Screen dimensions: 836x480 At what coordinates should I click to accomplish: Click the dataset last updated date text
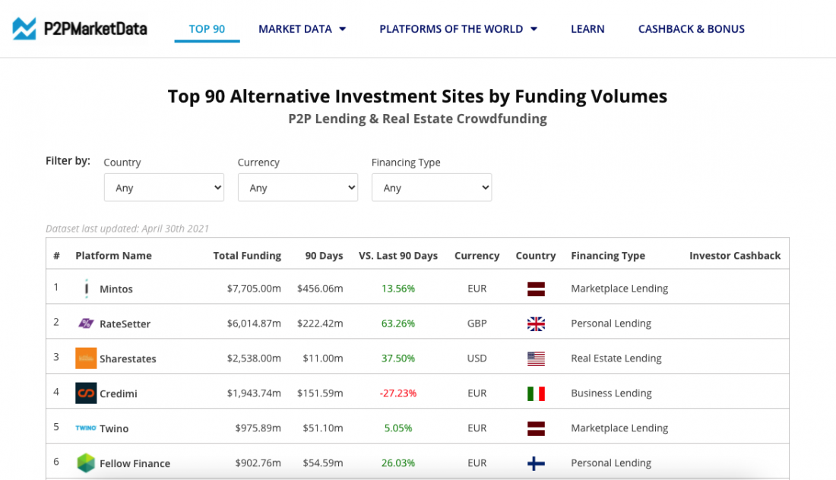[128, 229]
